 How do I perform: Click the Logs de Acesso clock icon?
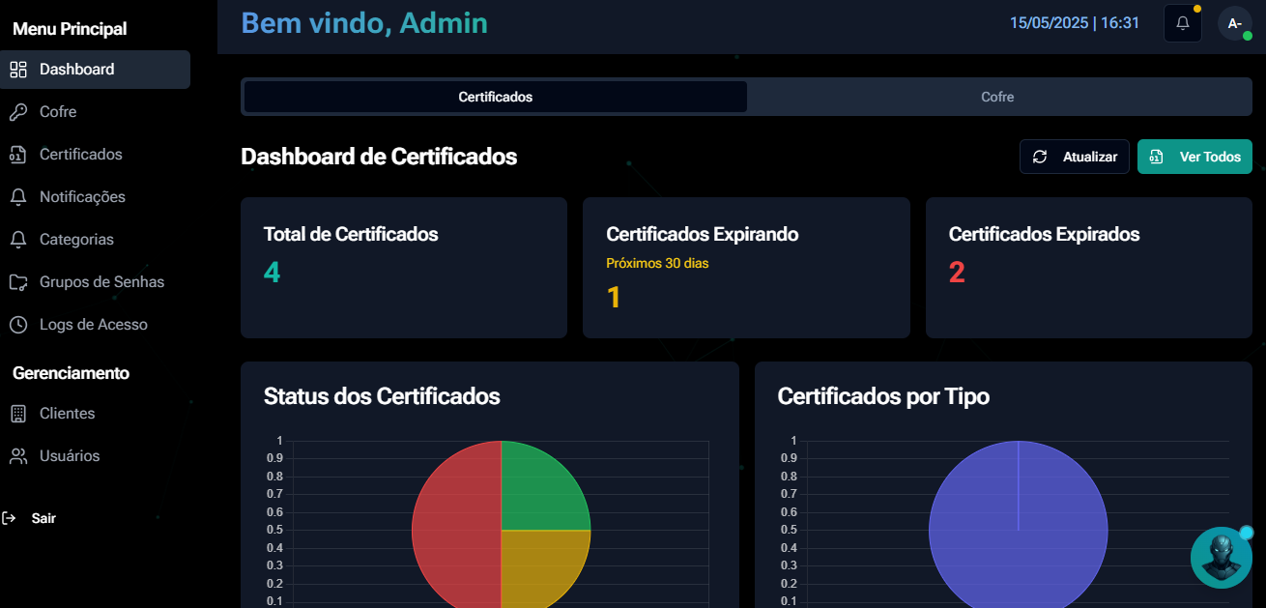17,324
